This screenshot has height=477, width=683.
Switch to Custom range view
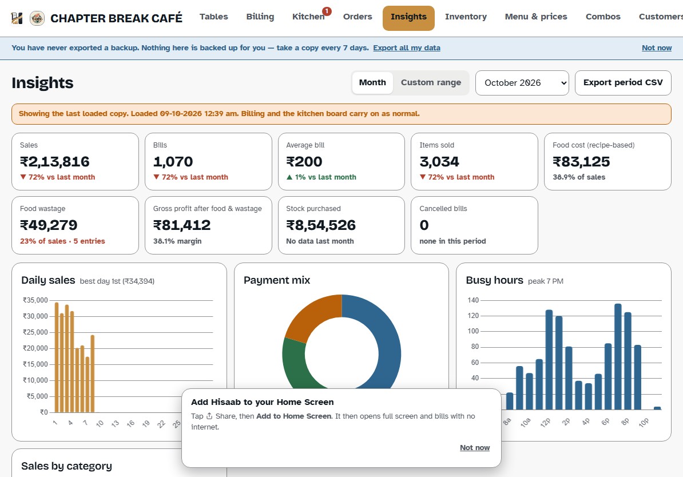(x=431, y=82)
